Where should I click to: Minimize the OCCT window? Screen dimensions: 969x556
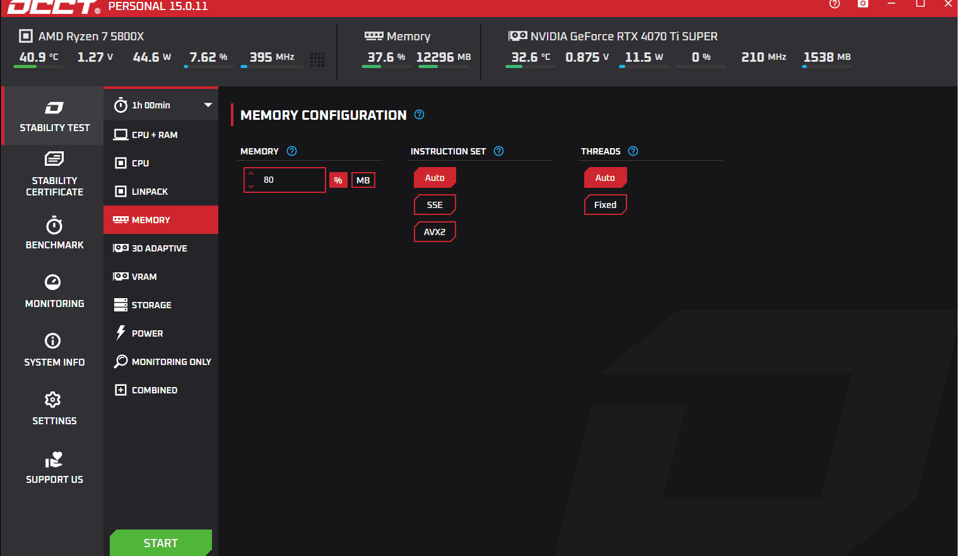pos(891,4)
